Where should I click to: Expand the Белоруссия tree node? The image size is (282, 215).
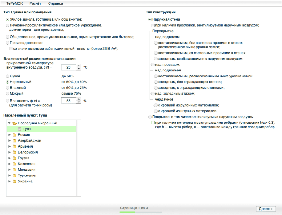tap(9, 152)
